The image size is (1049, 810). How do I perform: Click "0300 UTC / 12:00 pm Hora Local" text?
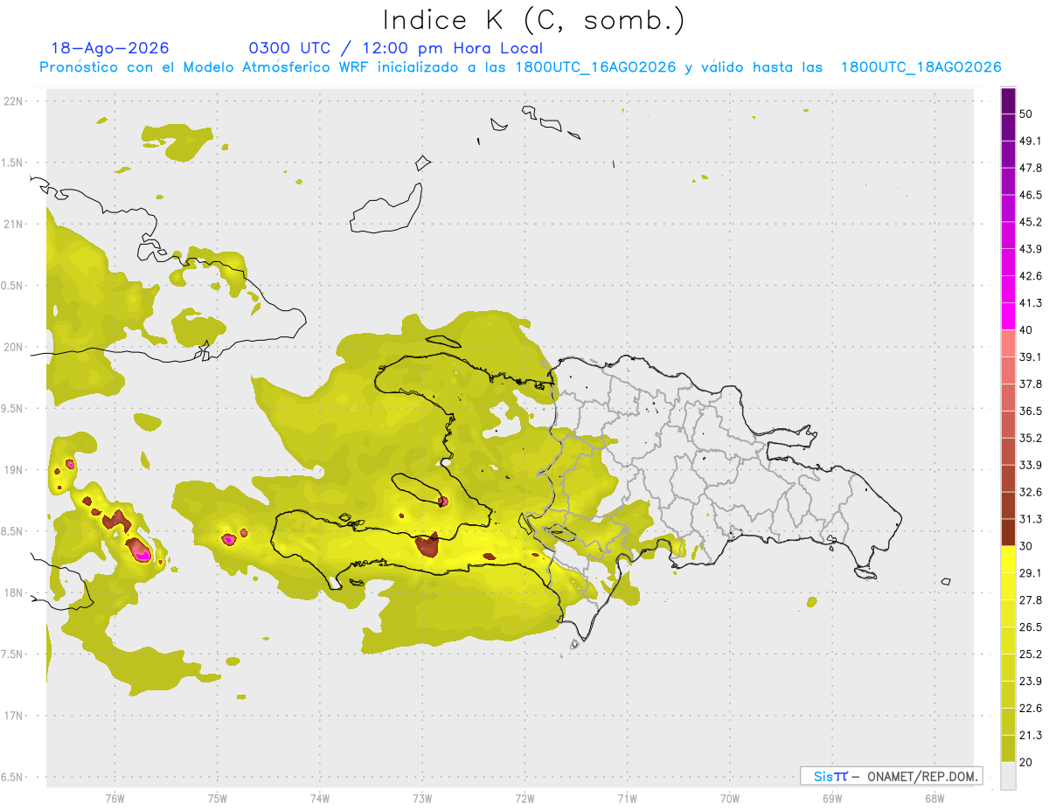click(395, 48)
